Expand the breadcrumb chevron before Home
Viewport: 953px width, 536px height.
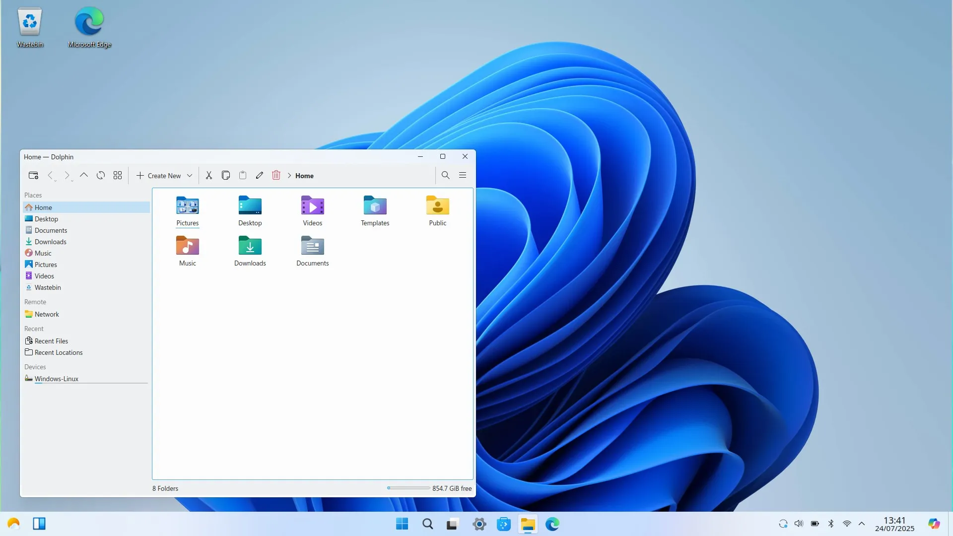click(x=289, y=176)
